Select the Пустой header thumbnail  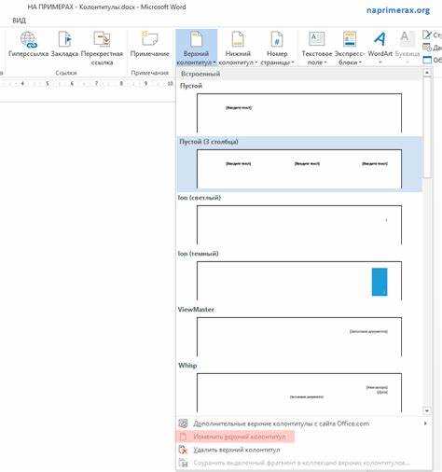299,113
